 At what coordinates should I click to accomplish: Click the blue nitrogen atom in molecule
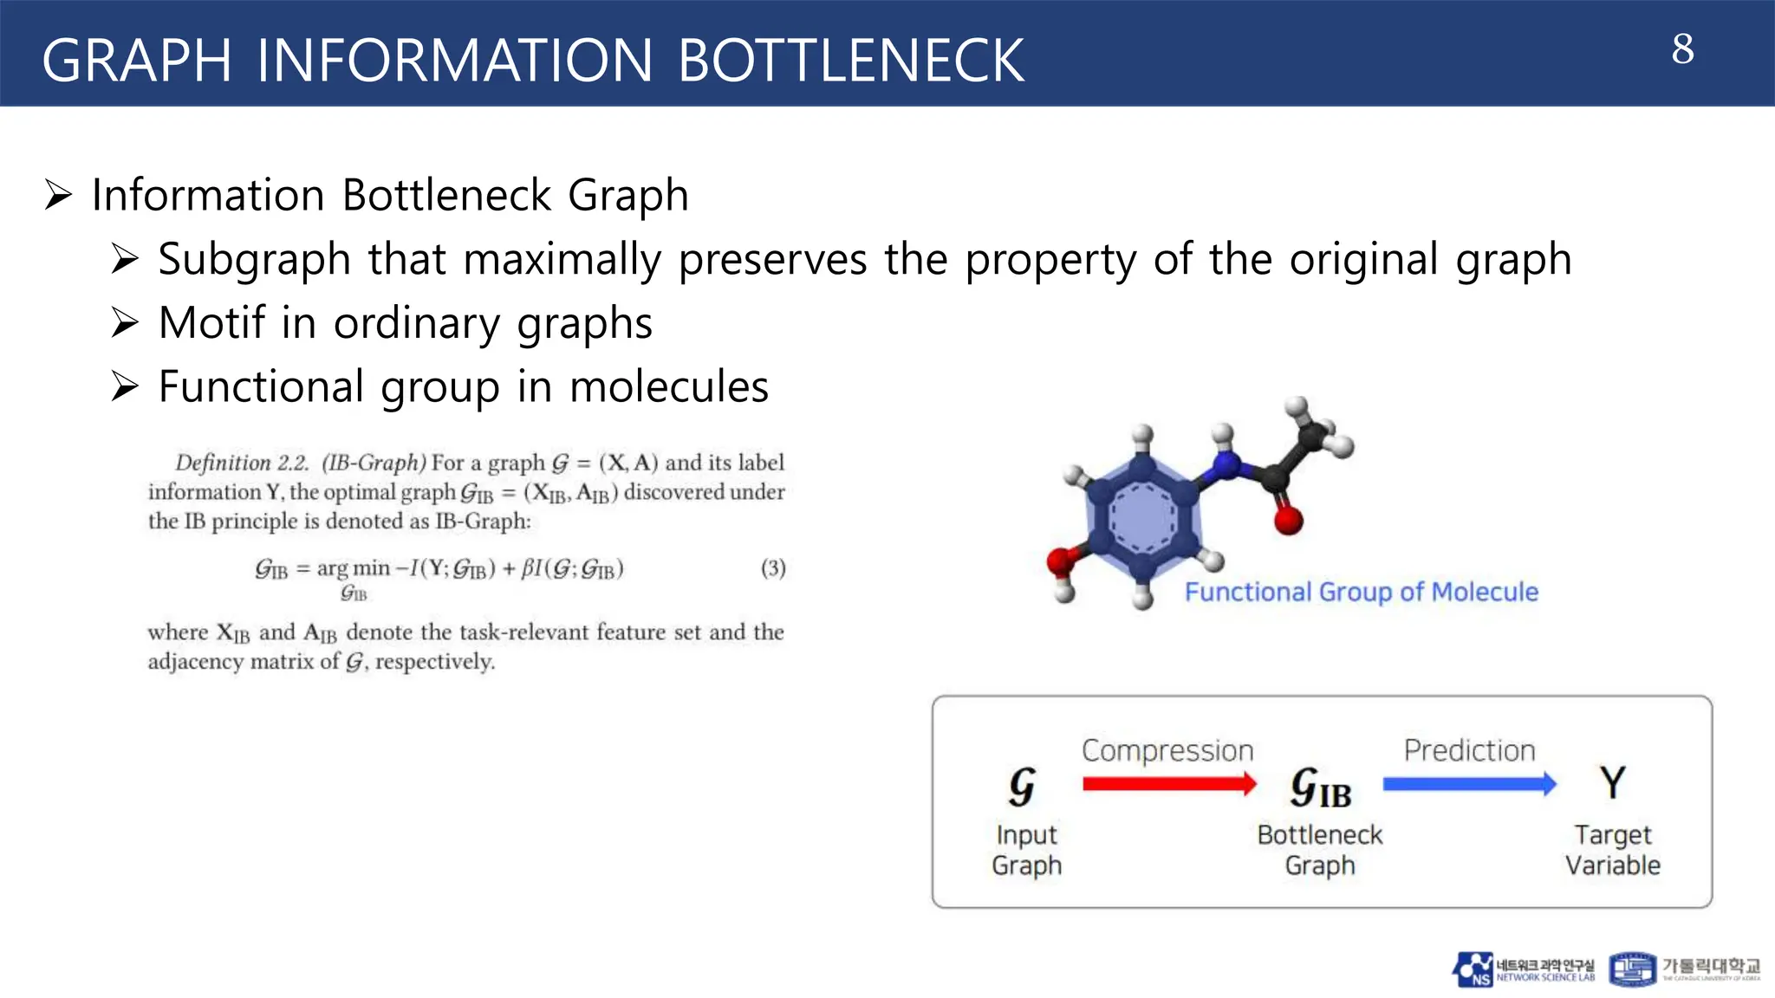(x=1226, y=466)
